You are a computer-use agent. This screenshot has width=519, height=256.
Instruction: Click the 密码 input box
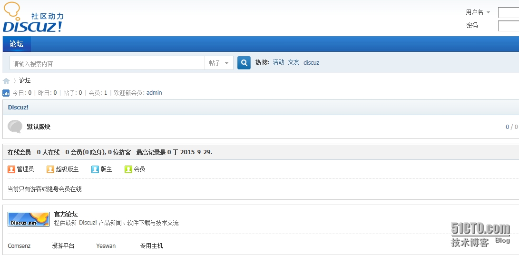[x=509, y=26]
